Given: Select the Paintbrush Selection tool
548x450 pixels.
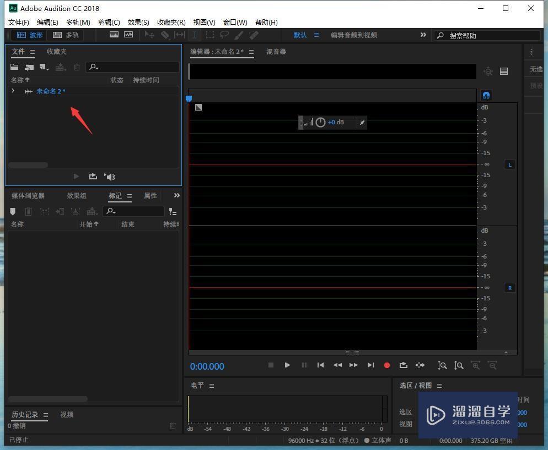Looking at the screenshot, I should point(239,35).
